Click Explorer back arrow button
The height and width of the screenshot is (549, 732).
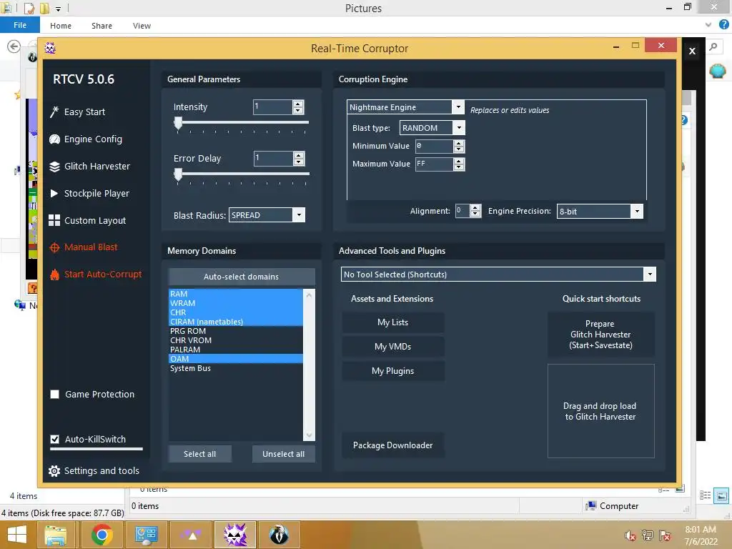pos(14,46)
